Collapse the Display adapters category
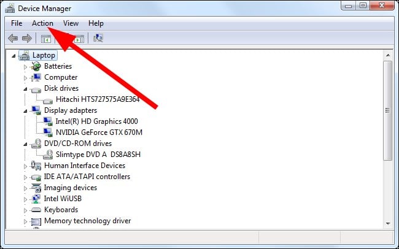The width and height of the screenshot is (399, 249). (x=25, y=111)
